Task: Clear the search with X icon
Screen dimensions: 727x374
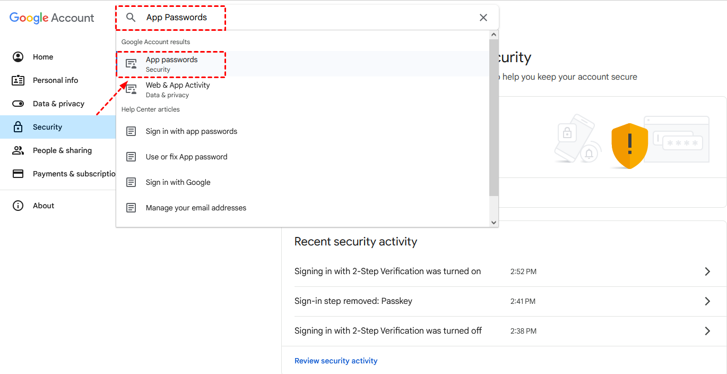Action: (x=483, y=18)
